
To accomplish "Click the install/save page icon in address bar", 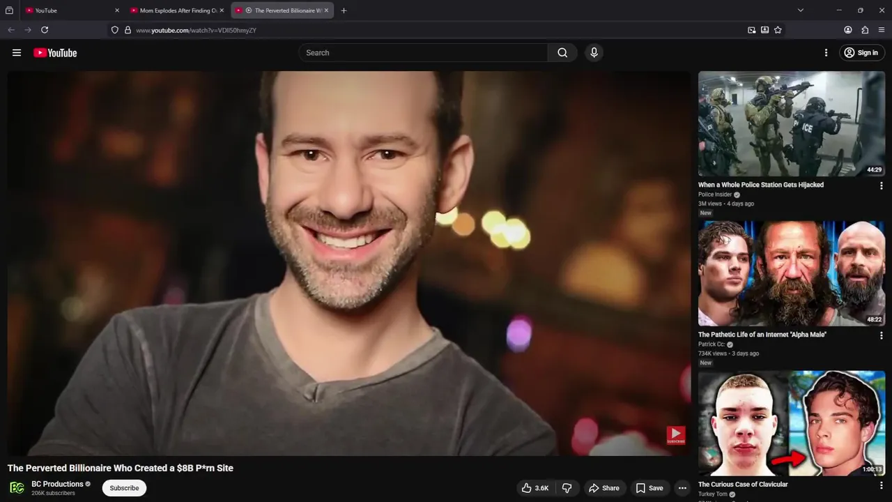I will [x=764, y=30].
